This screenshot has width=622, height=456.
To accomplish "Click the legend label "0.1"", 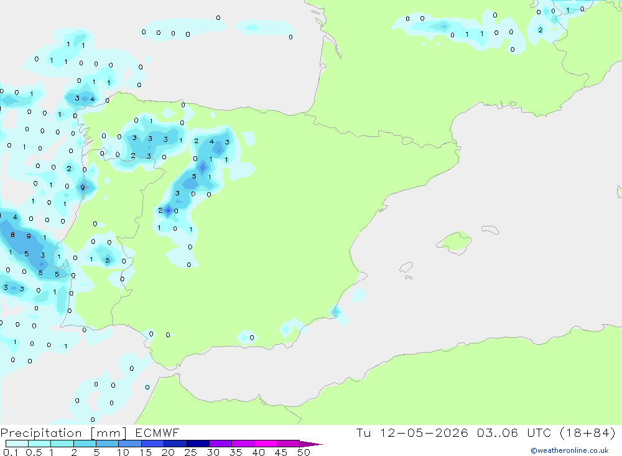I will (11, 452).
